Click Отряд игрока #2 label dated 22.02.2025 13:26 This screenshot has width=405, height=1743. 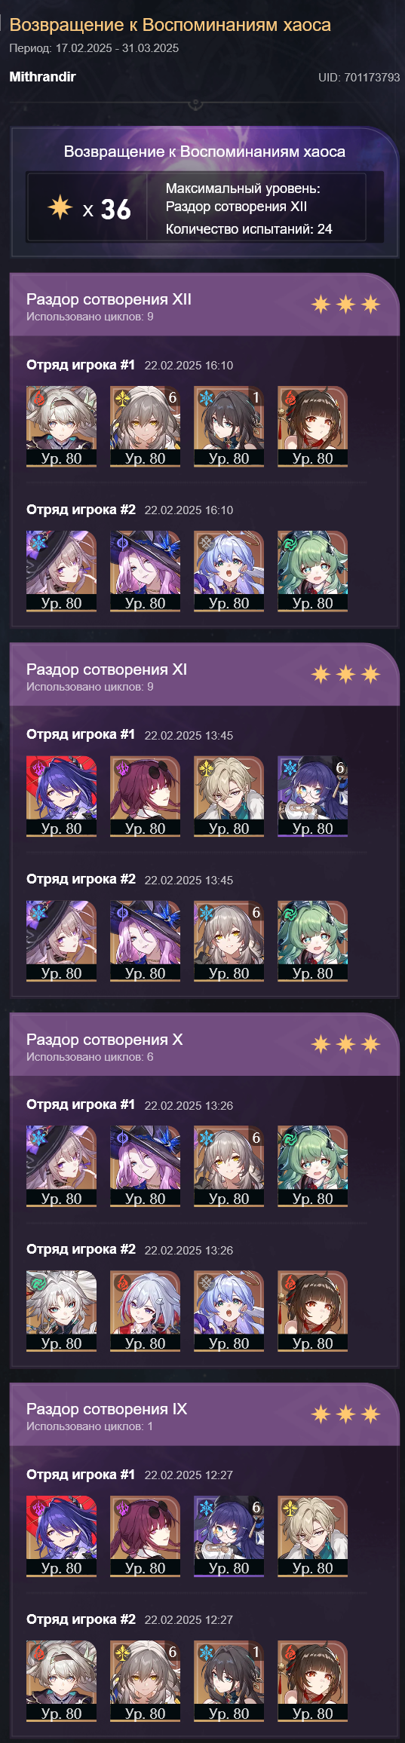point(81,1249)
